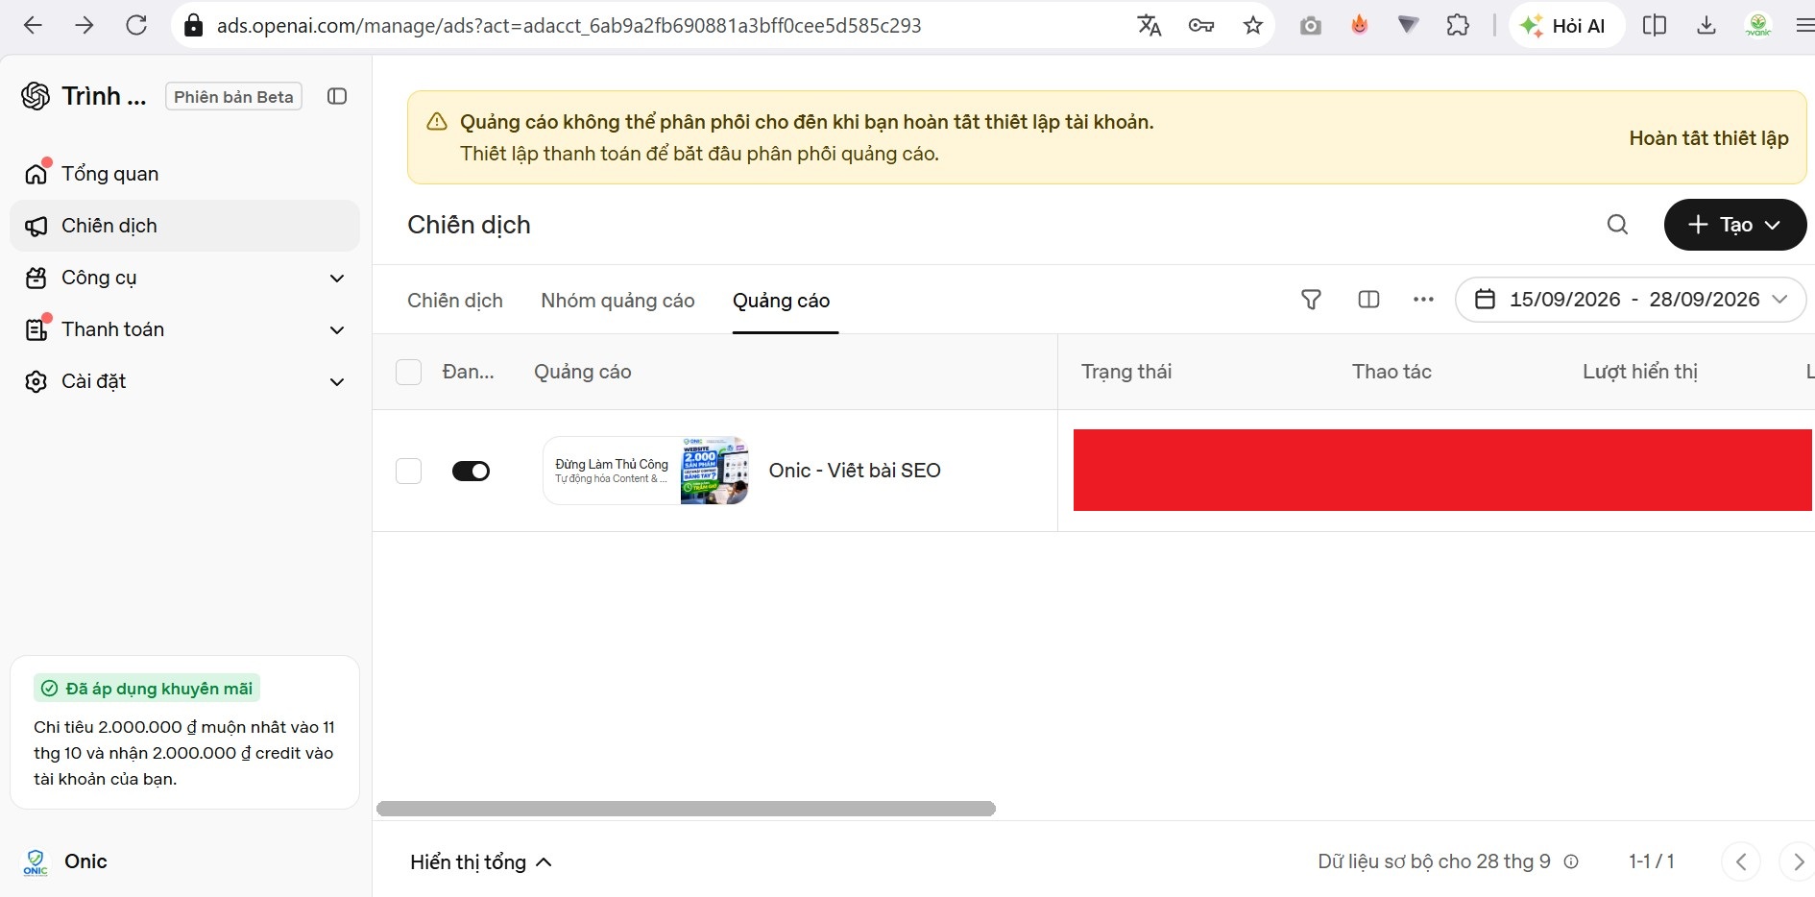Toggle the select-all header checkbox
The width and height of the screenshot is (1815, 897).
pyautogui.click(x=409, y=372)
